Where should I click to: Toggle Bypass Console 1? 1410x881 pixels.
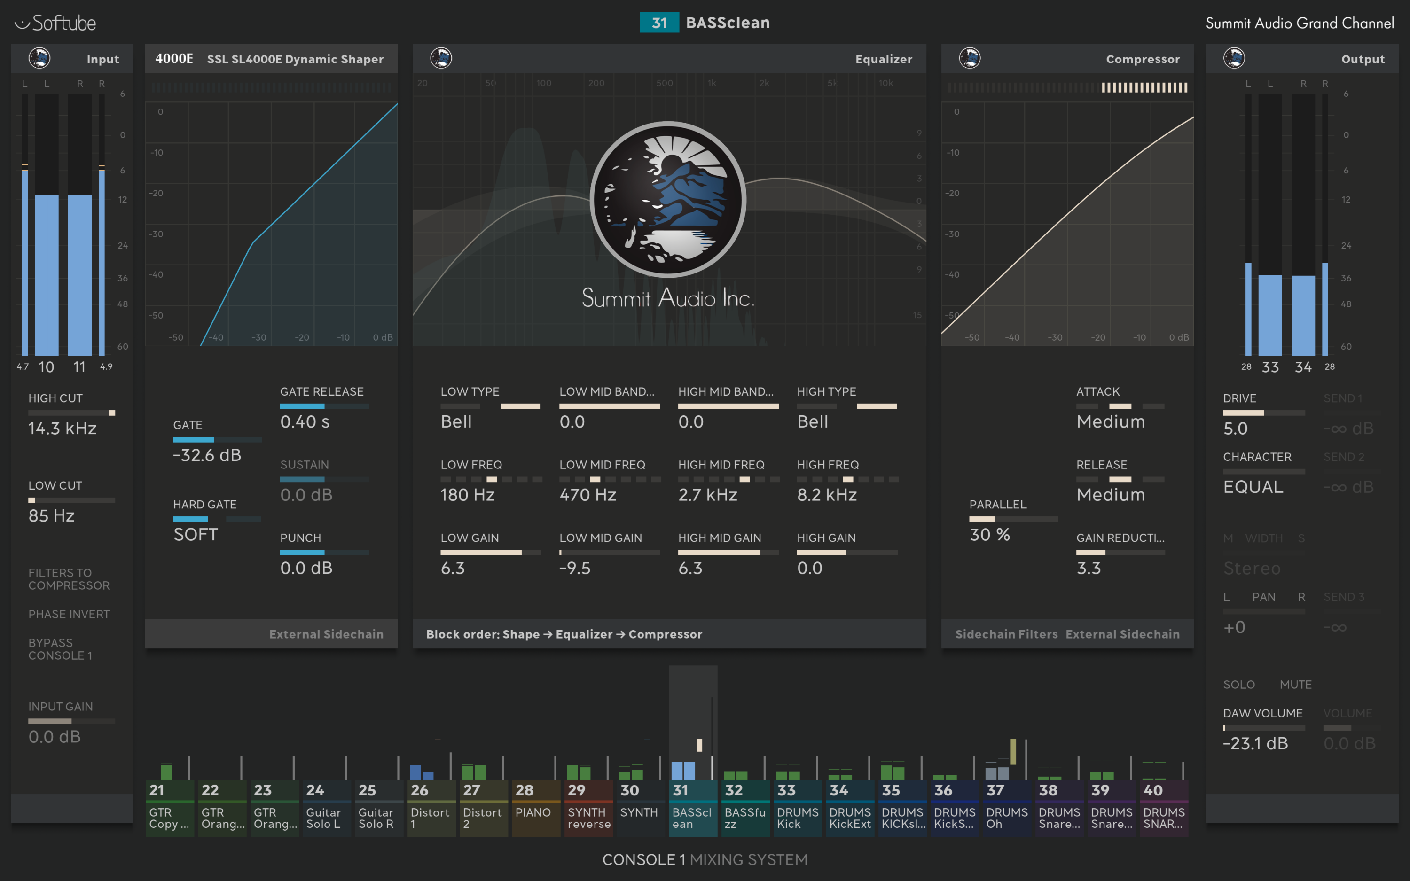pos(60,649)
